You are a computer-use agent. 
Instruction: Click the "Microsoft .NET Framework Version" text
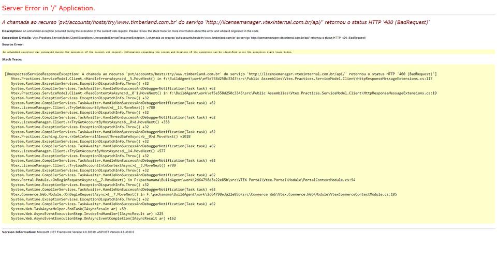pos(85,232)
